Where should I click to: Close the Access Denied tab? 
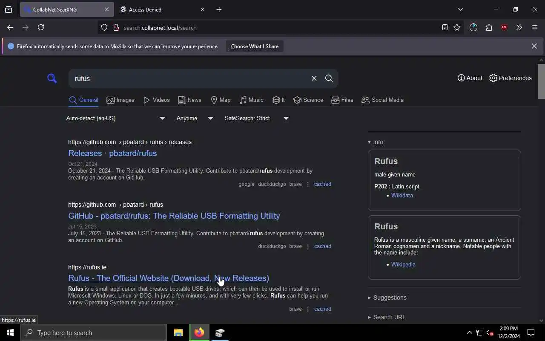tap(203, 9)
